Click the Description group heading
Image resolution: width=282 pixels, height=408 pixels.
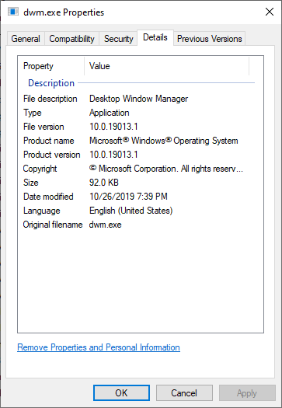pyautogui.click(x=51, y=83)
